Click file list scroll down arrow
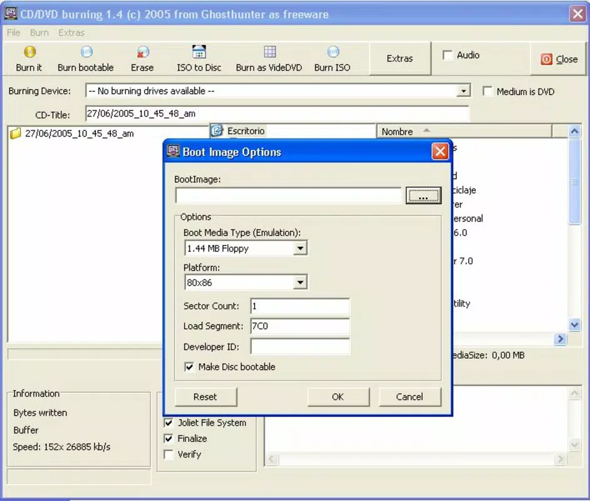 [574, 324]
